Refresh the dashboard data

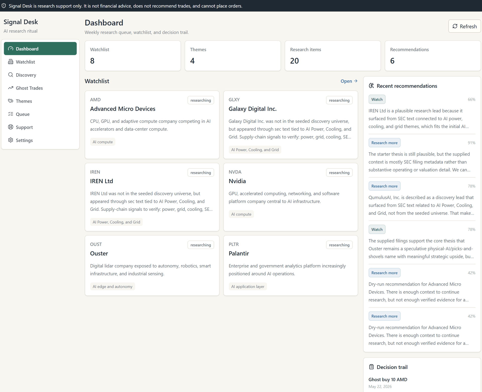(464, 26)
